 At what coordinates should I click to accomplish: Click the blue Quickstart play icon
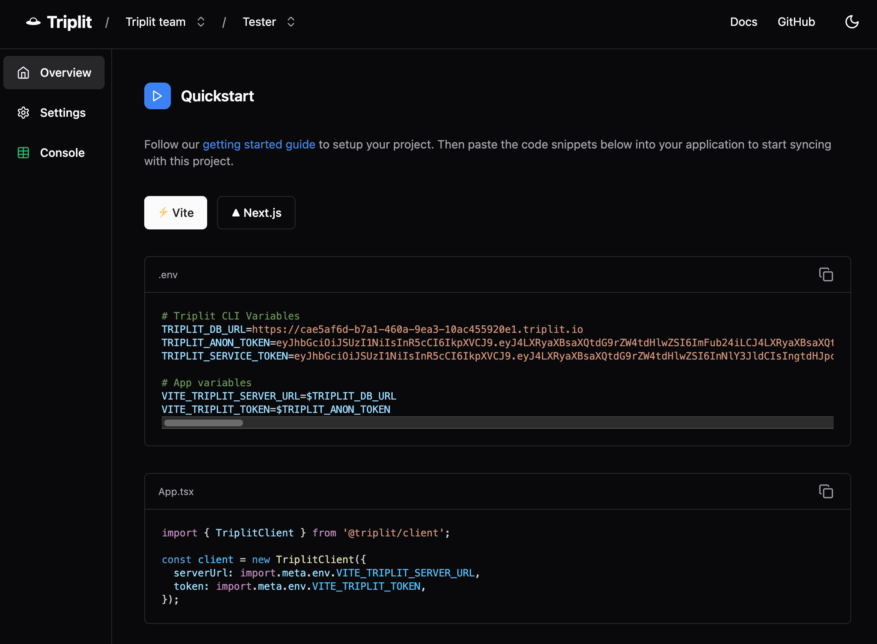click(x=157, y=96)
